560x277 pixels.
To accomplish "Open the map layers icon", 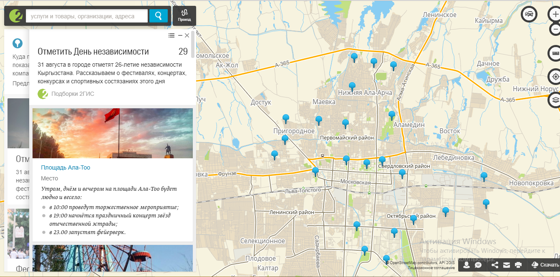I will click(555, 100).
